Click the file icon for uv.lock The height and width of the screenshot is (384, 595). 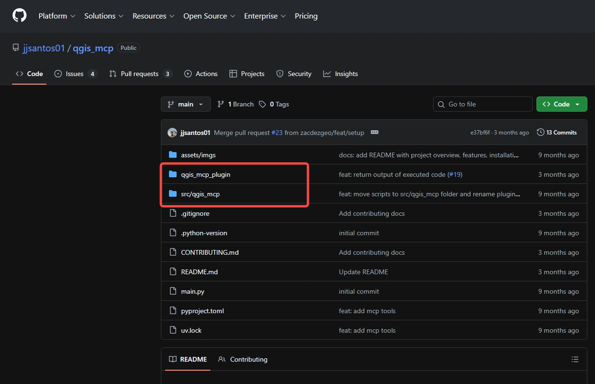[x=173, y=330]
